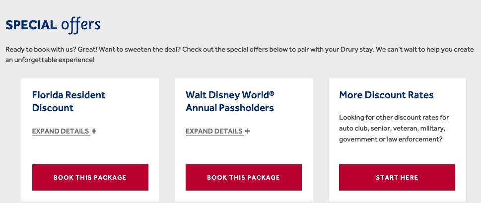Book the Walt Disney World Annual Passholders package
The height and width of the screenshot is (203, 481).
[243, 177]
